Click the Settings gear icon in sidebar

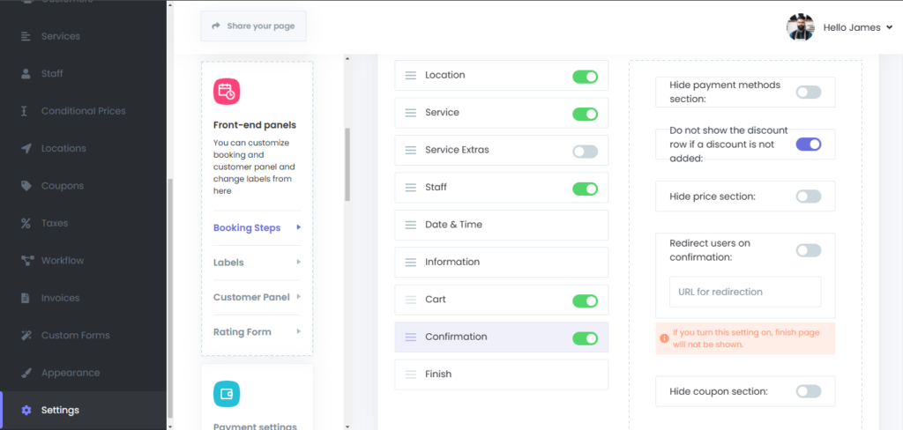pyautogui.click(x=26, y=411)
